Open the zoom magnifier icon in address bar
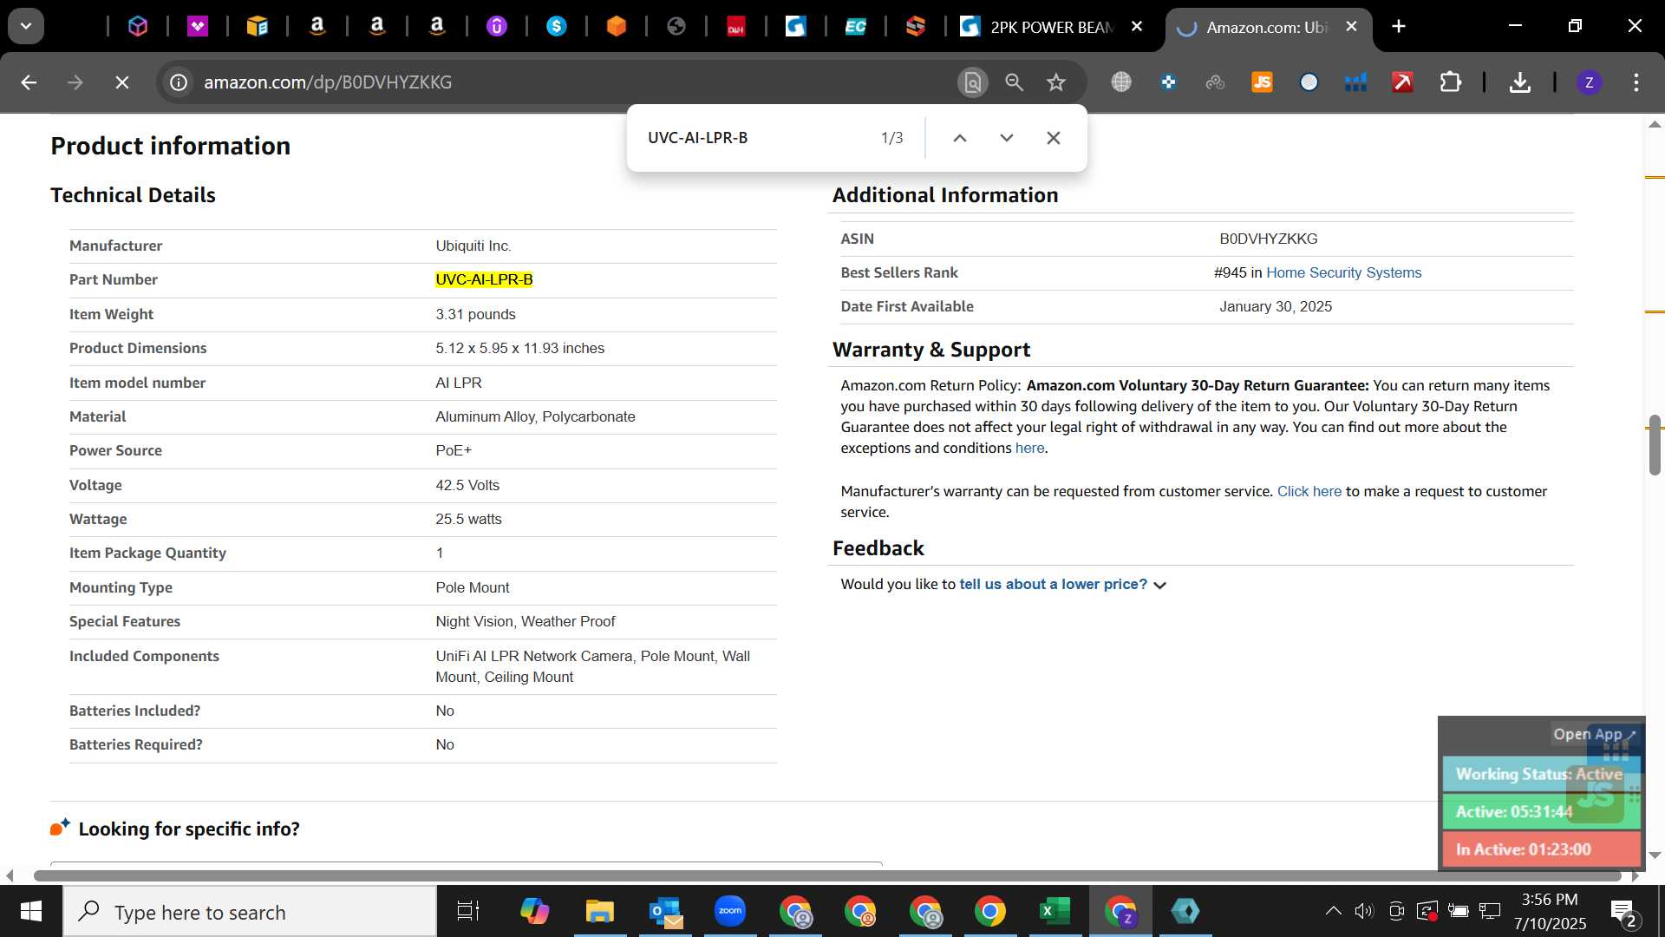Image resolution: width=1665 pixels, height=937 pixels. point(1014,82)
